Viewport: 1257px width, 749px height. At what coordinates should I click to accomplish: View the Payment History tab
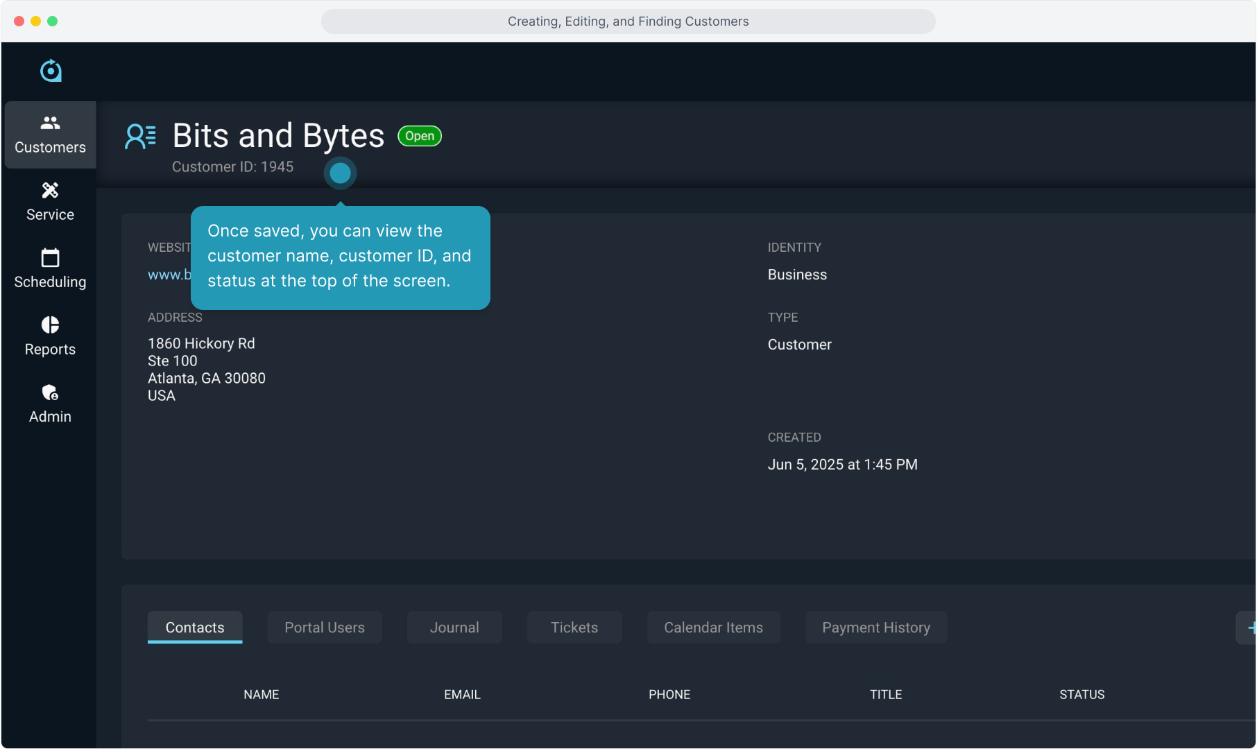(875, 628)
